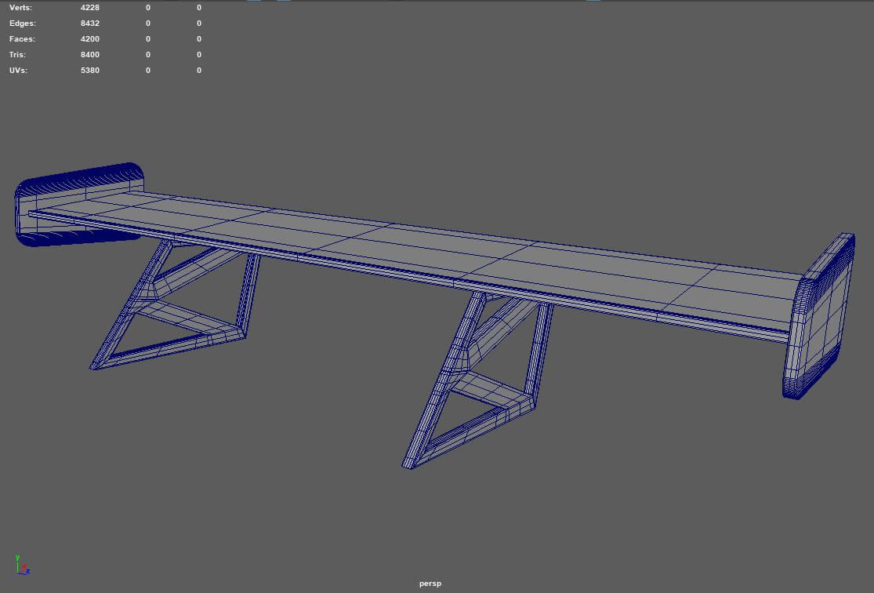The width and height of the screenshot is (874, 593).
Task: Click the view axis orientation gizmo
Action: (x=21, y=565)
